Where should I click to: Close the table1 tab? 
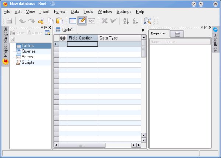[143, 30]
